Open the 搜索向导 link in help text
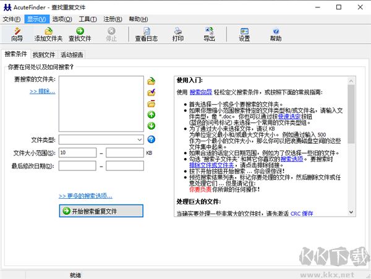371x279 pixels. click(x=200, y=92)
